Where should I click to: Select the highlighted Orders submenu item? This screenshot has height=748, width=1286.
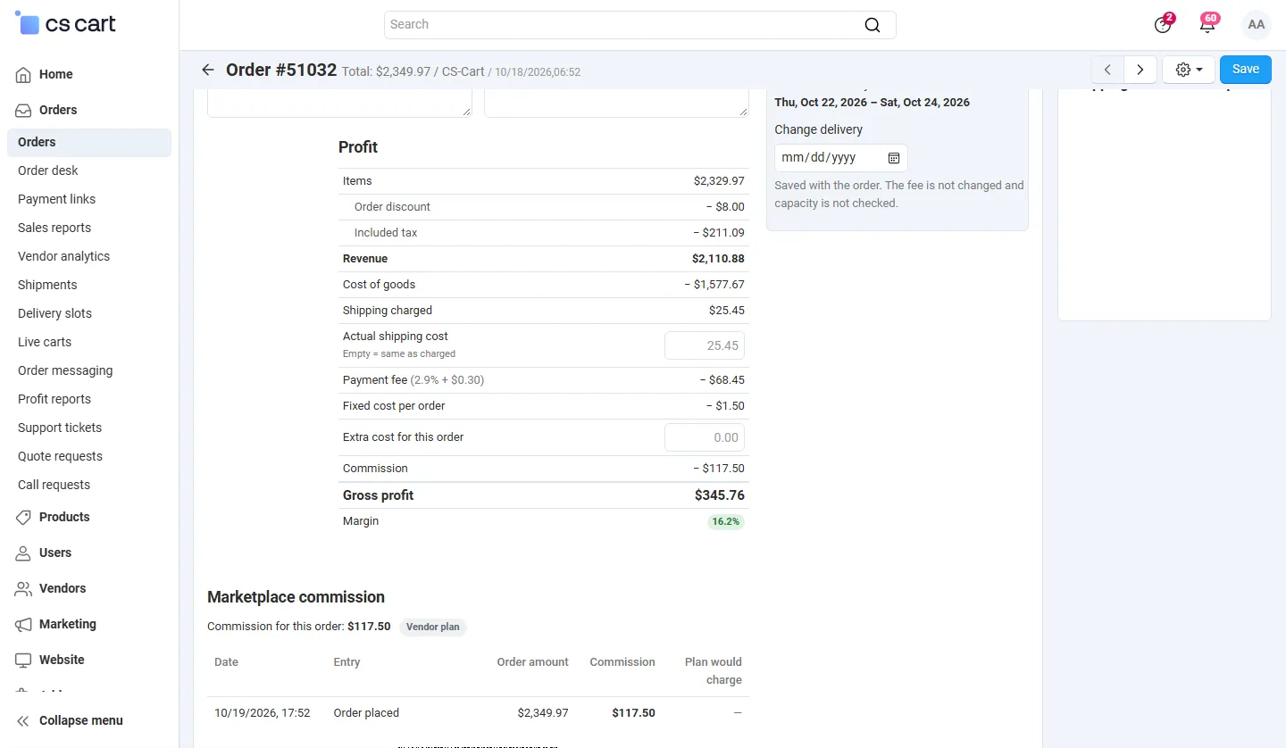point(89,143)
